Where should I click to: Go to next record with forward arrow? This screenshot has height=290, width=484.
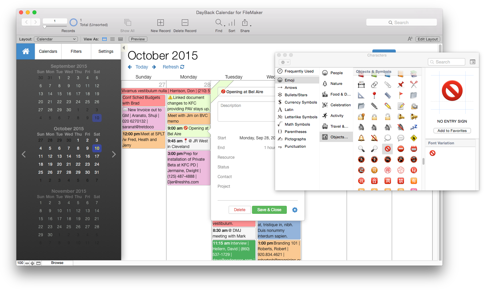pos(35,22)
